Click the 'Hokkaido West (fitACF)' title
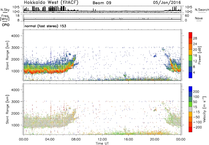The height and width of the screenshot is (145, 209). pos(51,3)
